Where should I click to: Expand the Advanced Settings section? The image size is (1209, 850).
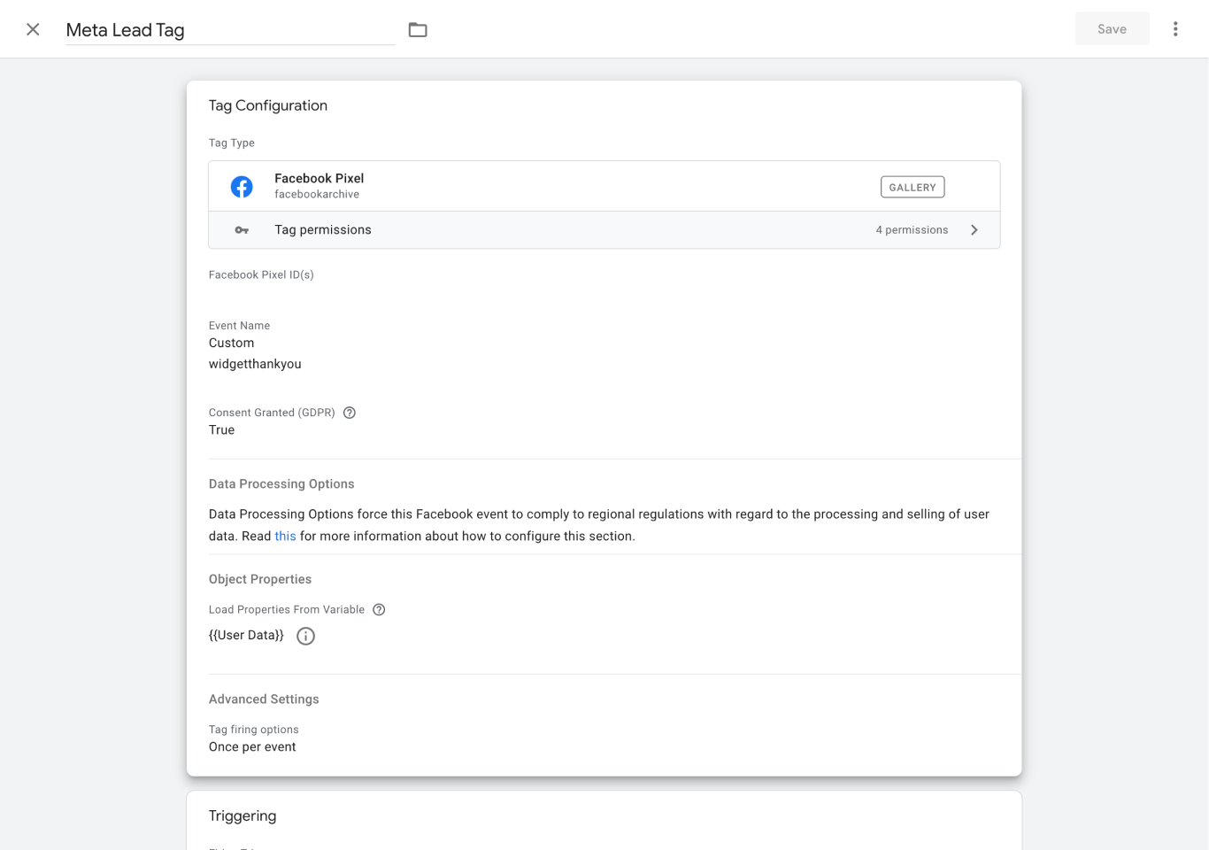(x=264, y=699)
